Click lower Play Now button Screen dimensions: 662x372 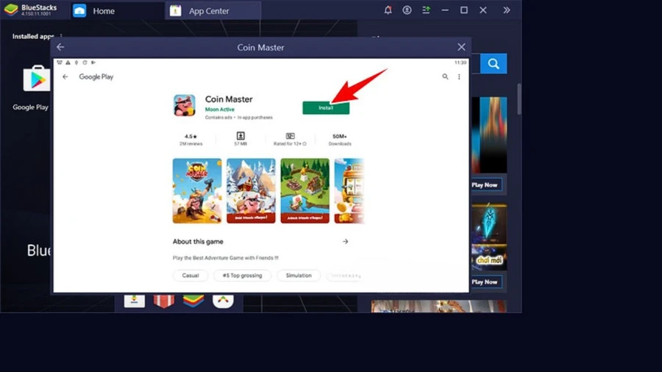pos(485,282)
